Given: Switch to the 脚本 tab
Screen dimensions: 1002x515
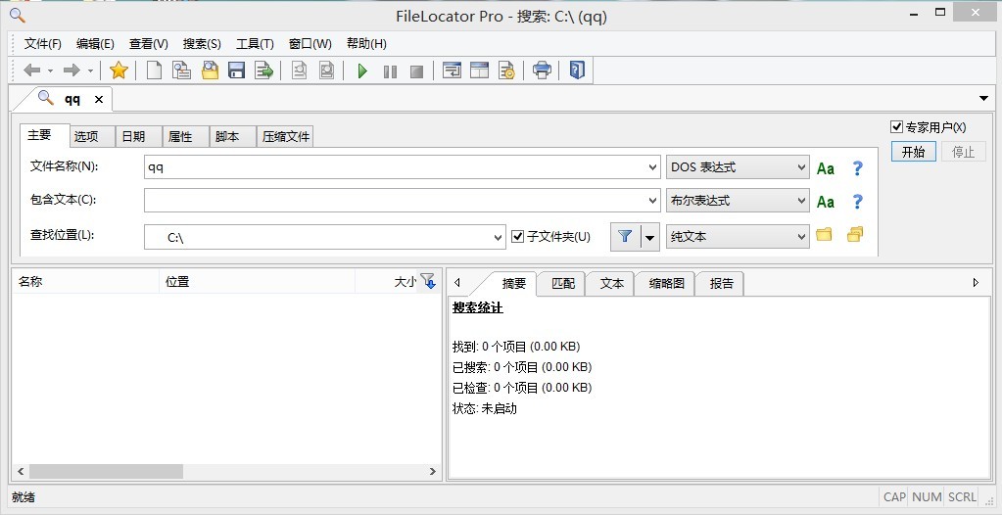Looking at the screenshot, I should [233, 137].
